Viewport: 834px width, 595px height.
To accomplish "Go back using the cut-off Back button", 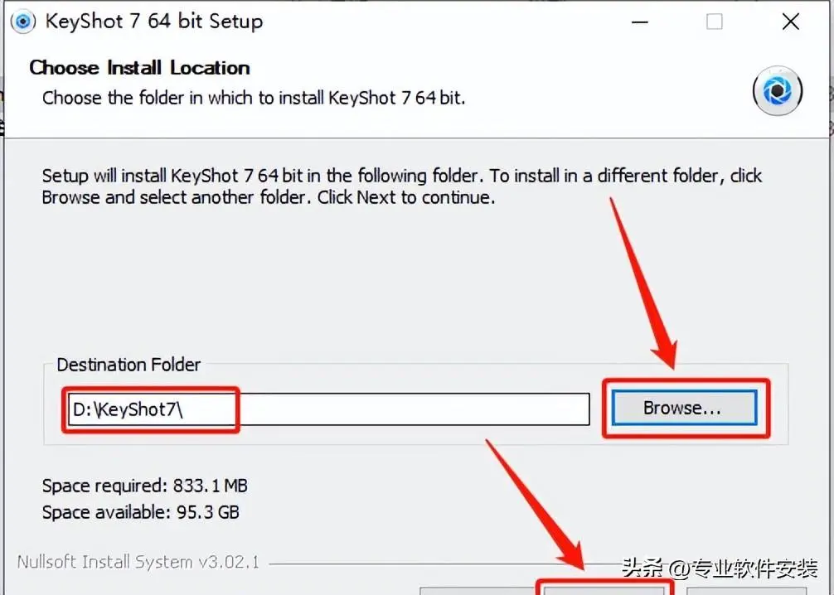I will (x=475, y=591).
